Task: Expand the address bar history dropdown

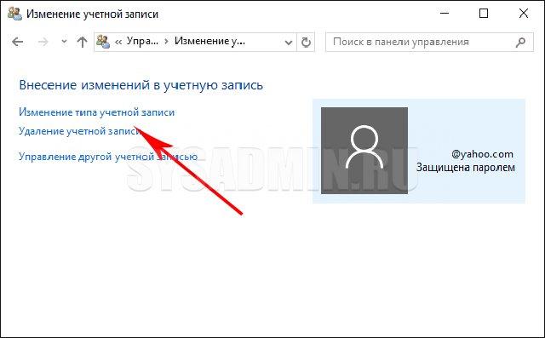Action: tap(288, 43)
